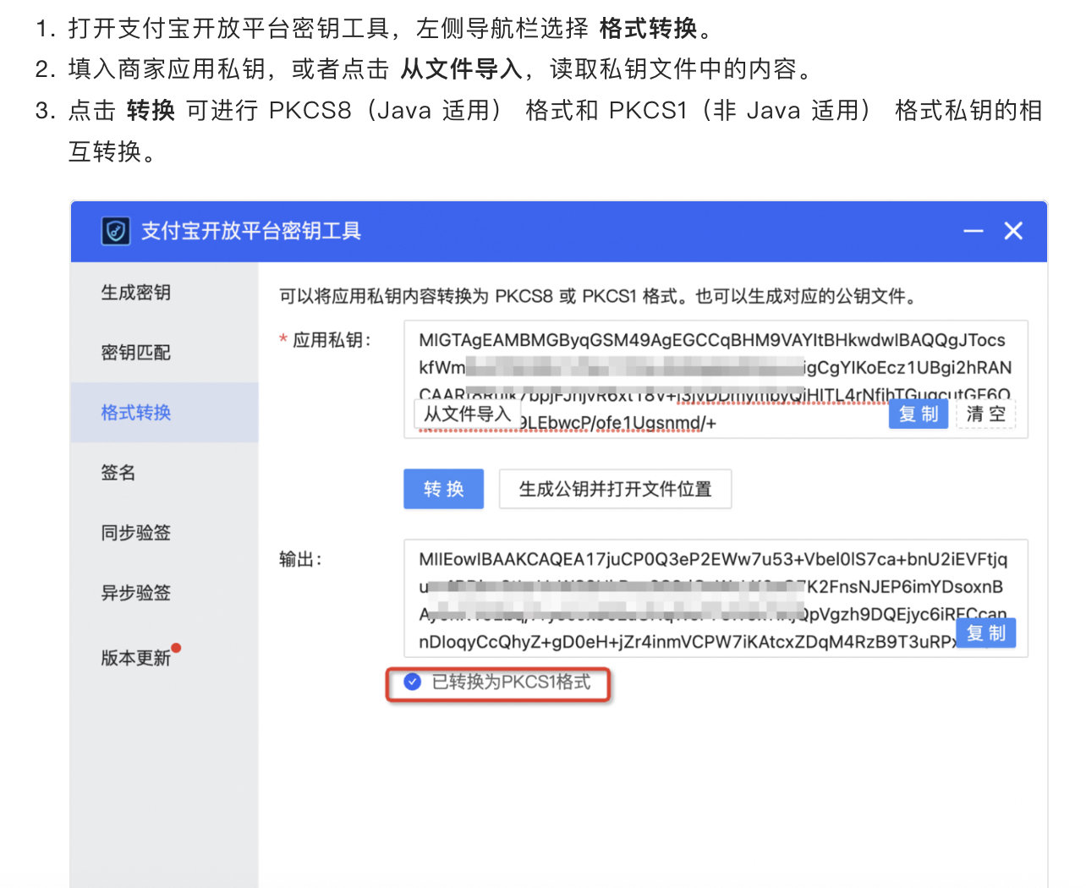Click the blue checkmark beside 已转换为PKCS1格式

point(413,682)
